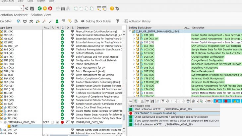Collapse the Z_BP_OP_ENTPR_S4HANA1909_USV6 library node
The image size is (242, 136).
pyautogui.click(x=130, y=31)
